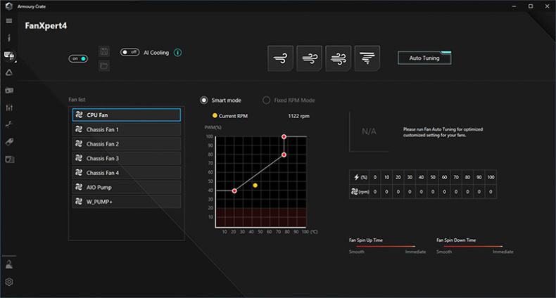Click the fan rpm row icon in table
556x298 pixels.
[x=354, y=191]
